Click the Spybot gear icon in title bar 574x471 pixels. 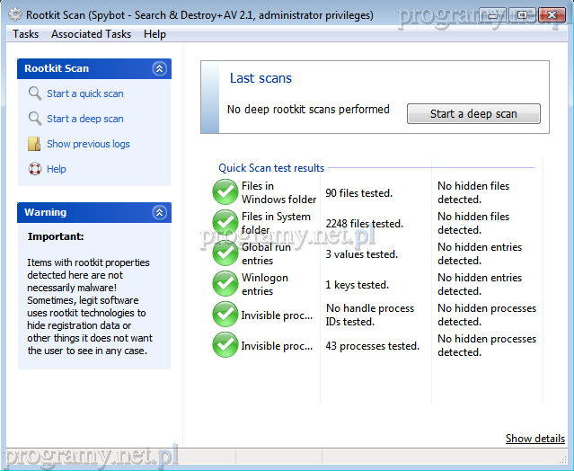tap(14, 13)
